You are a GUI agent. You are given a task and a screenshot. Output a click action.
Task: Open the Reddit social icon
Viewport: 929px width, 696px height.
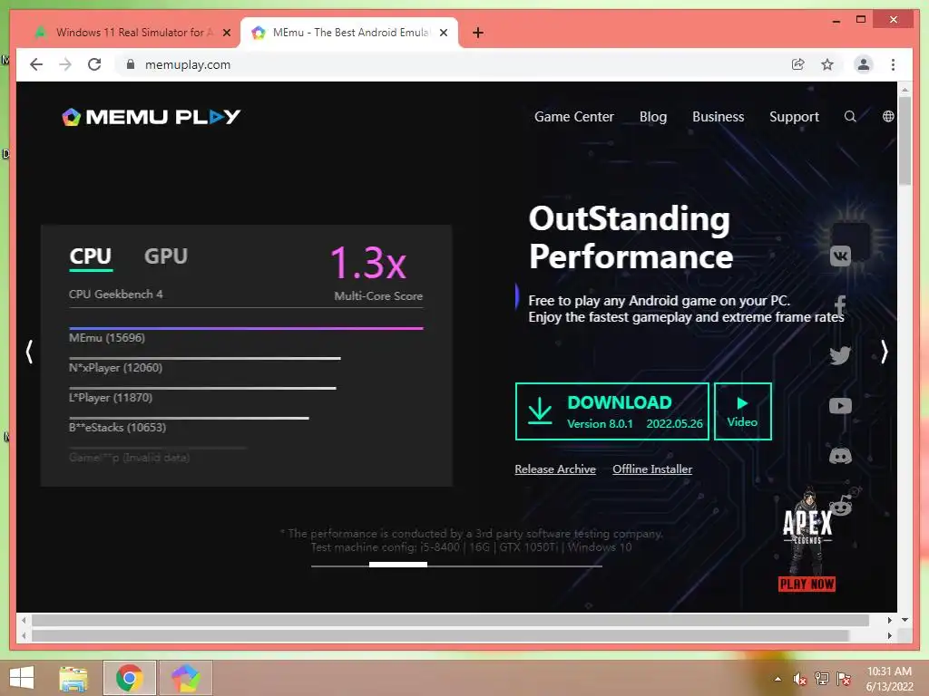pyautogui.click(x=841, y=505)
